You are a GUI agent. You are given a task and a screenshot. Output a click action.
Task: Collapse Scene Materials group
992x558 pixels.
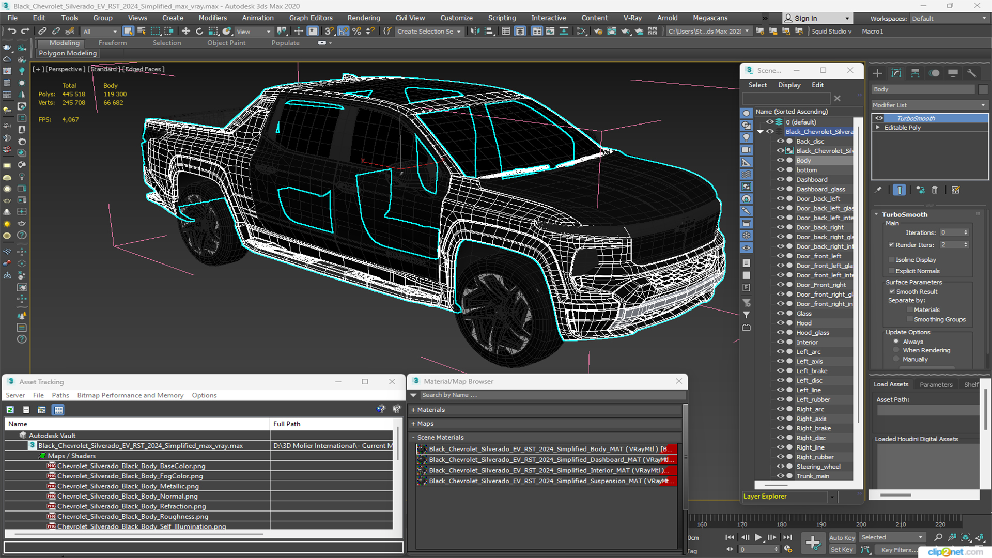tap(413, 438)
